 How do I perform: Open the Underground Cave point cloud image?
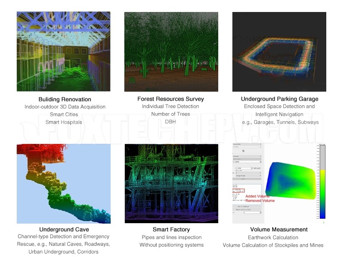pos(63,183)
